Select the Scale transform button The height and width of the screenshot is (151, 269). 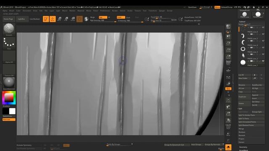[66, 19]
